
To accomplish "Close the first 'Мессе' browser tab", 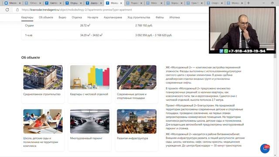I will [x=20, y=3].
